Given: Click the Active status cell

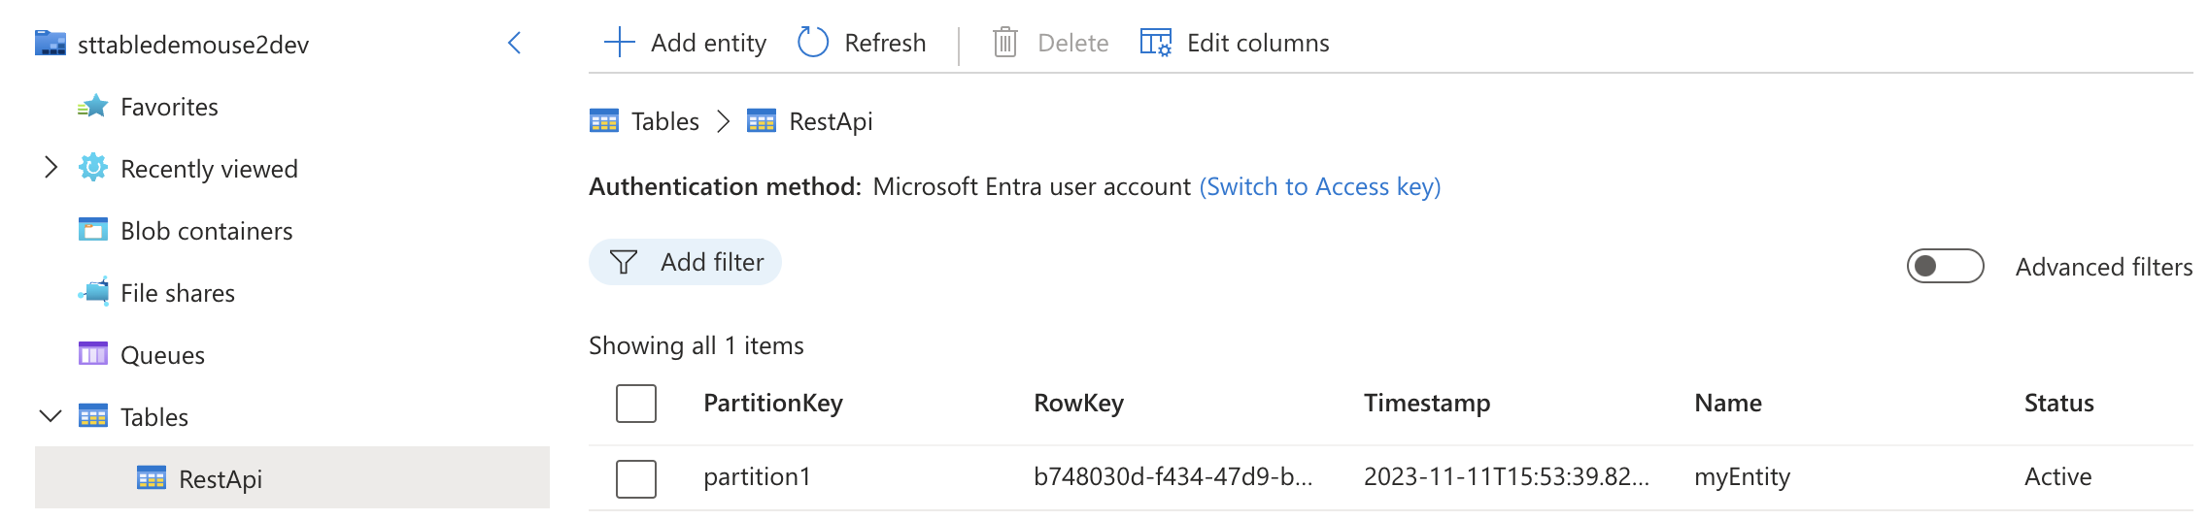Looking at the screenshot, I should point(2057,476).
